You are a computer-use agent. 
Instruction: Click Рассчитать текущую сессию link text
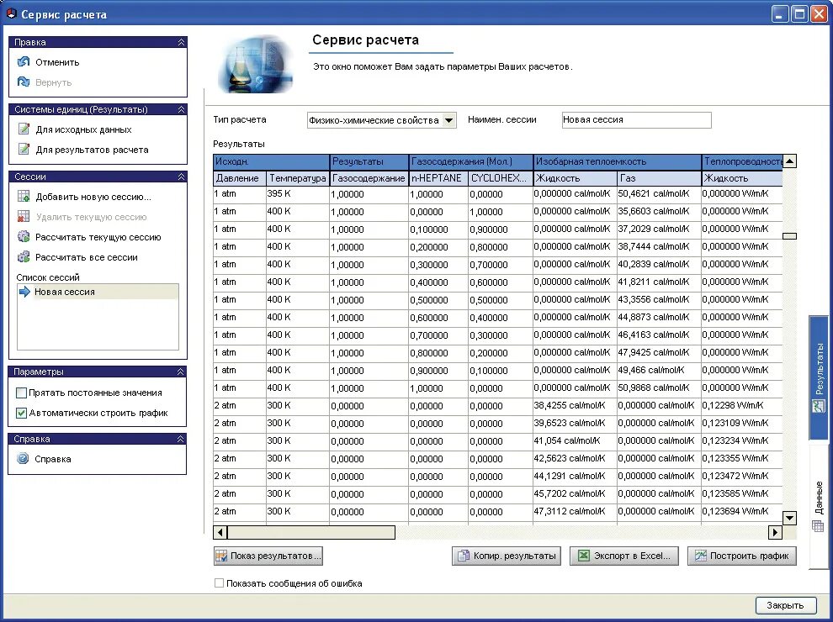[x=98, y=237]
